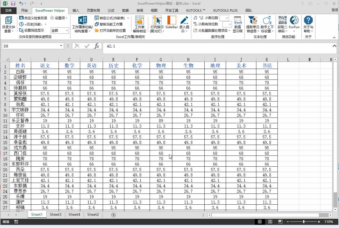This screenshot has width=339, height=228.
Task: Switch to Page Break Preview button
Action: [281, 222]
